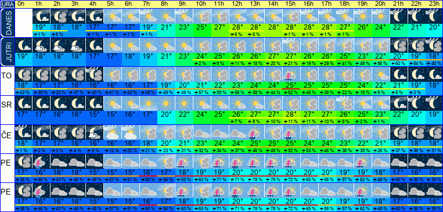Select the 62 % precipitation value in TO row
The height and width of the screenshot is (212, 443).
pyautogui.click(x=291, y=92)
